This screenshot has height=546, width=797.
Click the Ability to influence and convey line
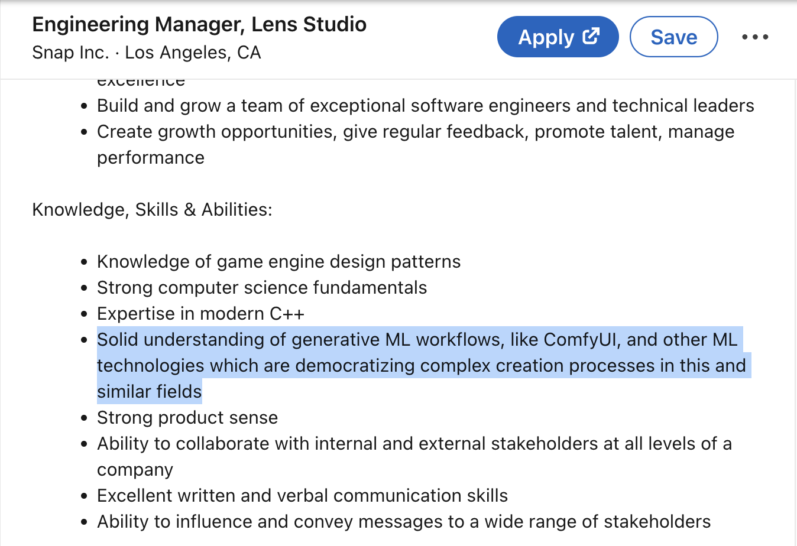tap(403, 522)
